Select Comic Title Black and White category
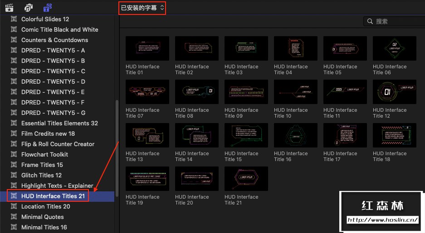 pyautogui.click(x=59, y=29)
